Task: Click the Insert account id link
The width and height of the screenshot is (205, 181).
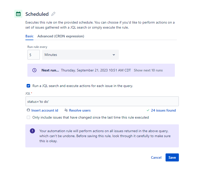Action: [45, 110]
